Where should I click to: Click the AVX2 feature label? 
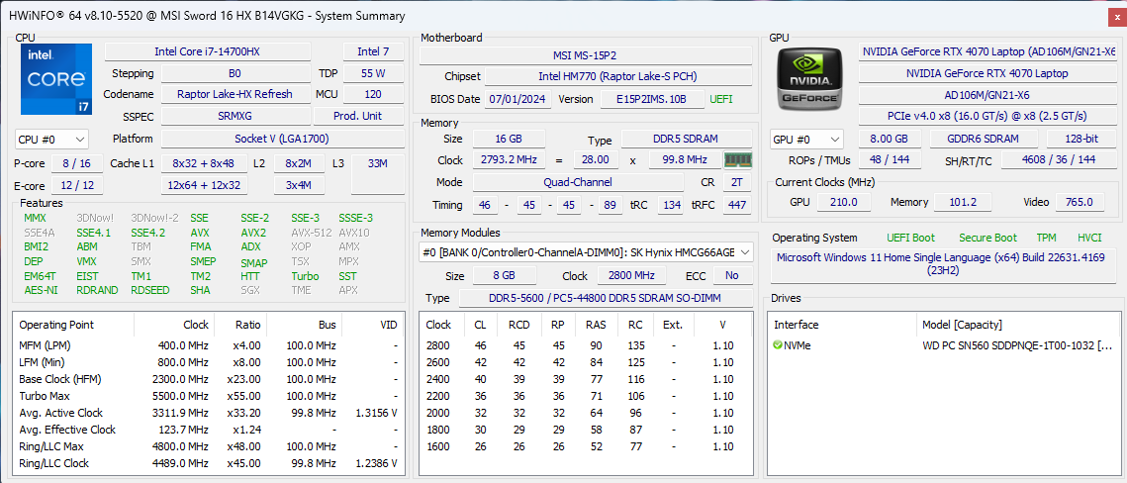click(x=254, y=233)
